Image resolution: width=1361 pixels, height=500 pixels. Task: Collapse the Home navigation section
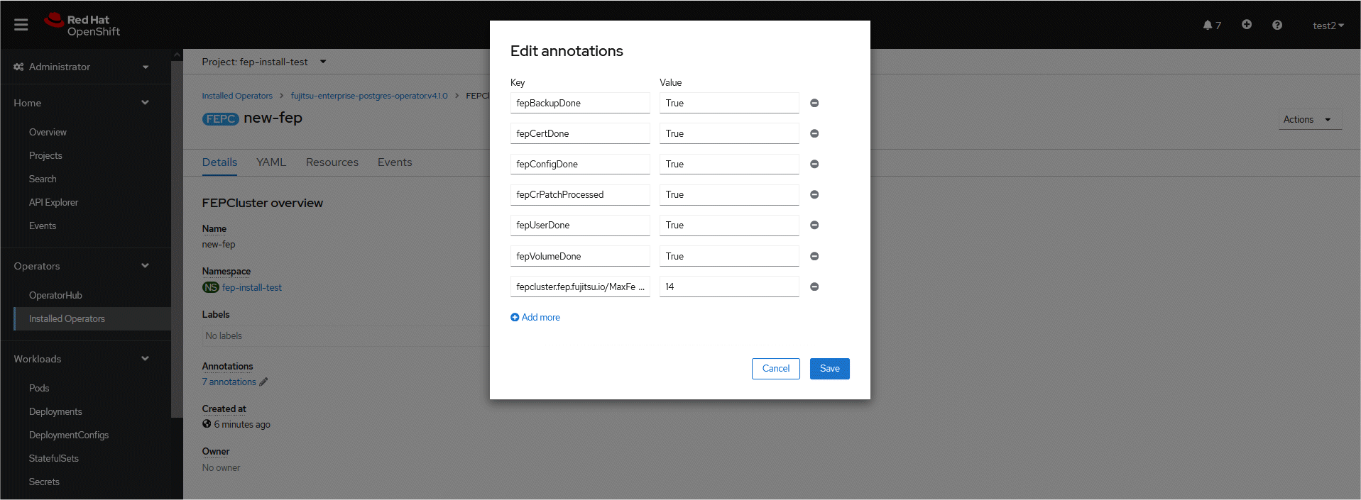82,103
